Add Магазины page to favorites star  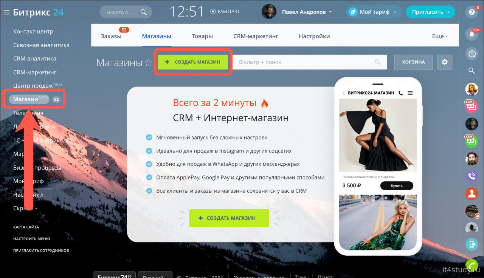[x=148, y=63]
